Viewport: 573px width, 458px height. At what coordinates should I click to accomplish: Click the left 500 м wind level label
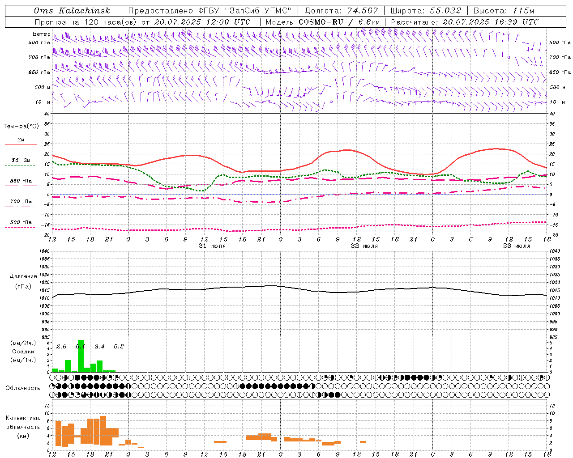click(x=43, y=87)
